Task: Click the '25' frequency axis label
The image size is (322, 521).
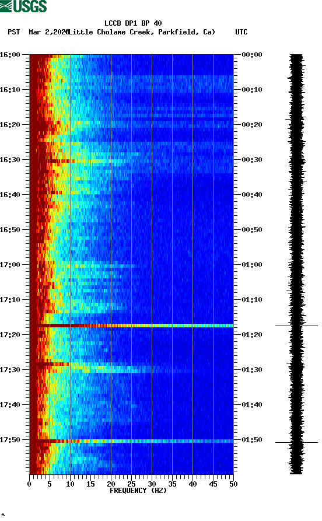Action: click(x=131, y=484)
